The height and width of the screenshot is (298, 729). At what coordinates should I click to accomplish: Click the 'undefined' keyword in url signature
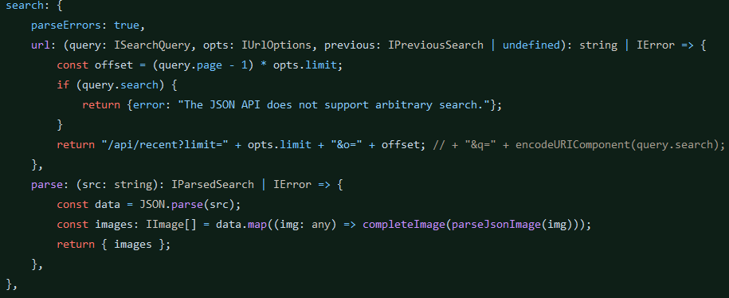click(x=531, y=45)
